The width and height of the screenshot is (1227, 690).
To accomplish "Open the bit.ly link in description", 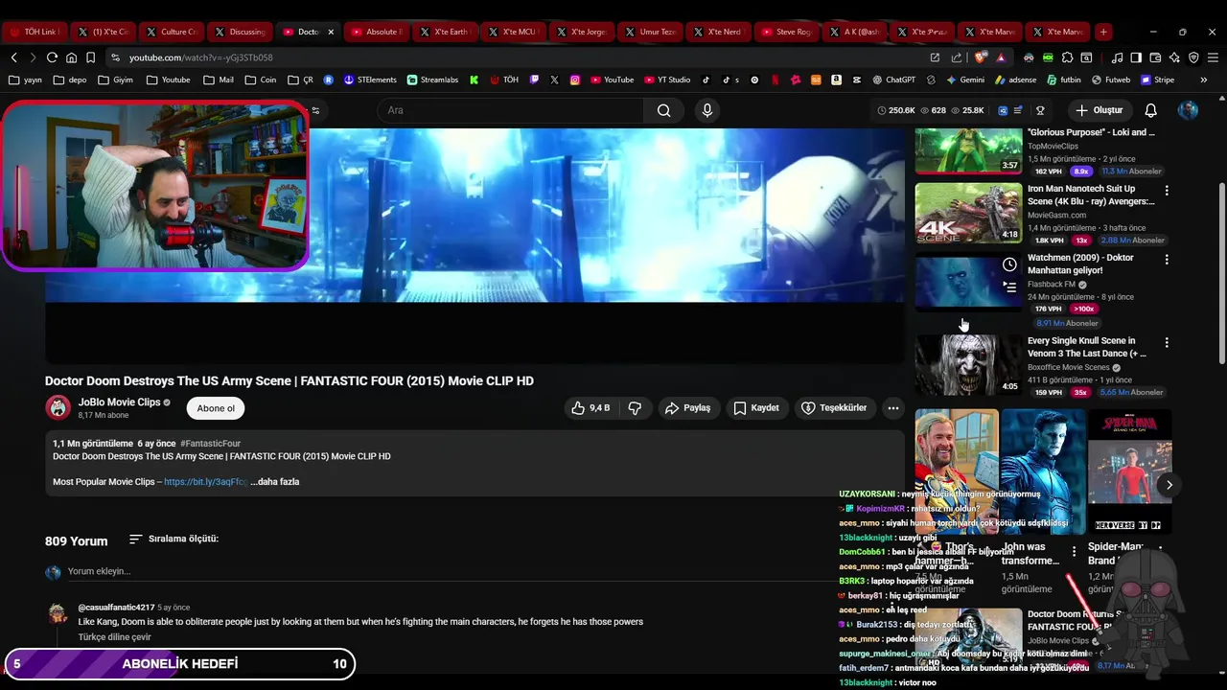I will [205, 482].
